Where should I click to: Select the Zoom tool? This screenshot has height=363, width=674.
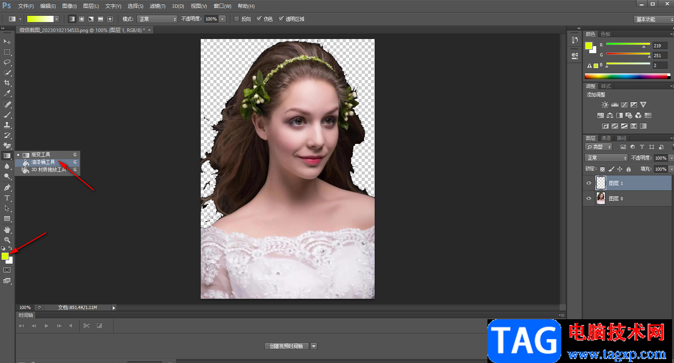tap(7, 240)
